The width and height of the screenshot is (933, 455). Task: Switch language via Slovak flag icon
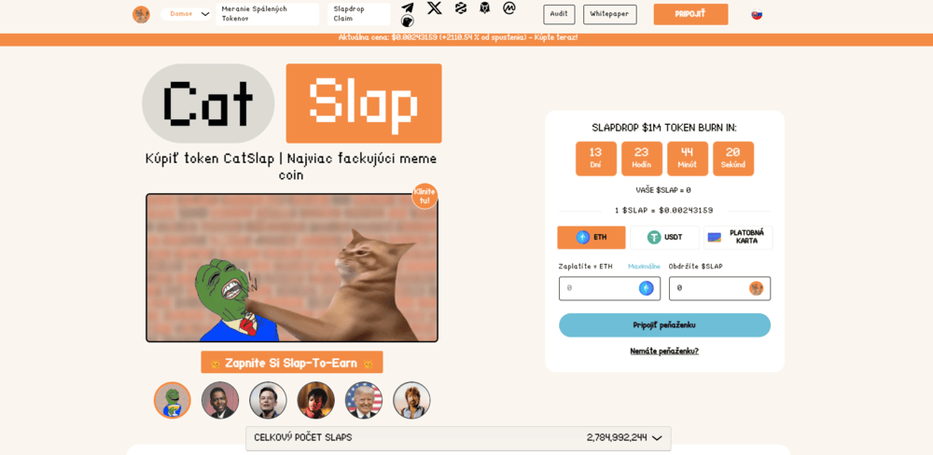pyautogui.click(x=757, y=15)
